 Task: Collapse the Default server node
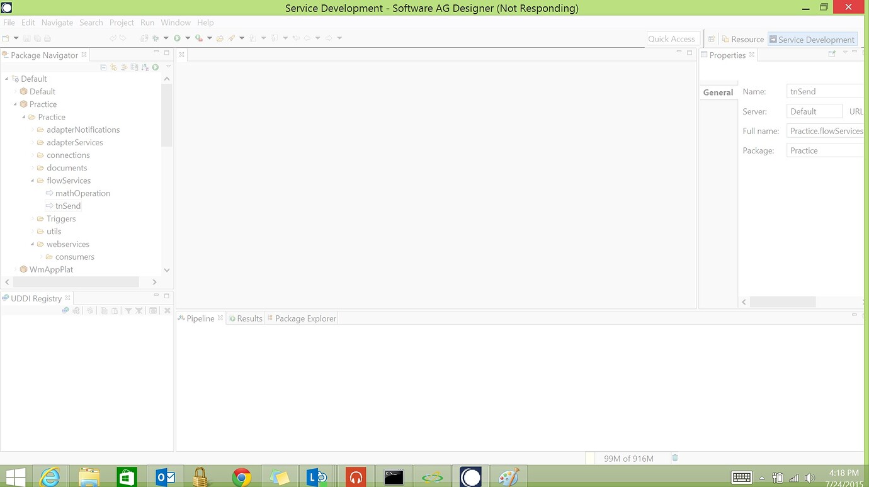tap(7, 79)
